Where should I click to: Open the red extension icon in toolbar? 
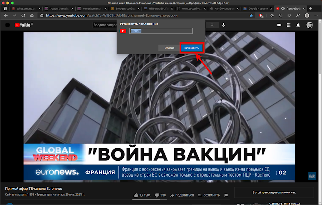[261, 16]
